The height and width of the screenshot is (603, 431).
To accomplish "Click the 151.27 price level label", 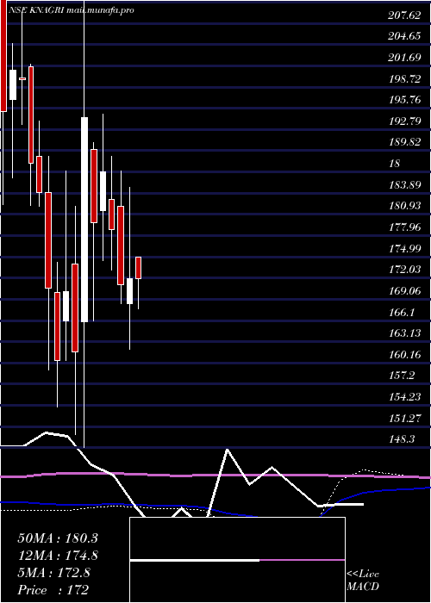I will point(405,418).
